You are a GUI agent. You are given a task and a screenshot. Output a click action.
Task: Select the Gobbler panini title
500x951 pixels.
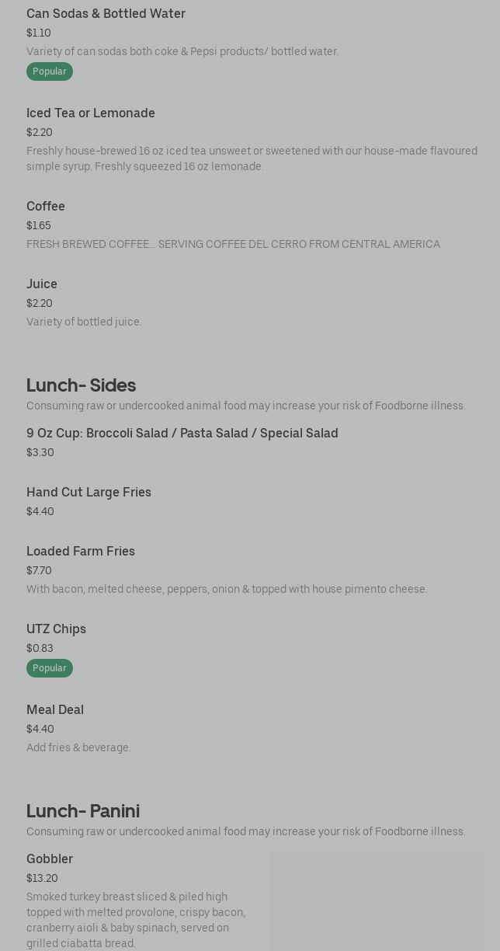point(50,859)
